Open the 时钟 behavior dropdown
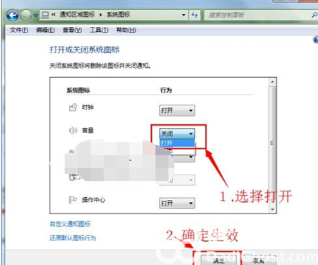Viewport: 318px width, 265px height. click(x=177, y=110)
